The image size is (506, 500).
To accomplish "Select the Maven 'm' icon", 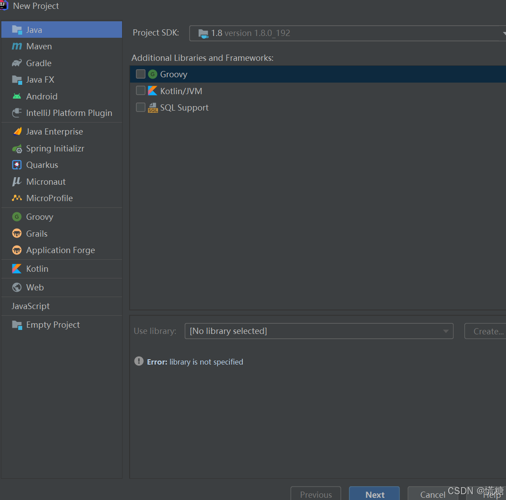I will (x=17, y=47).
